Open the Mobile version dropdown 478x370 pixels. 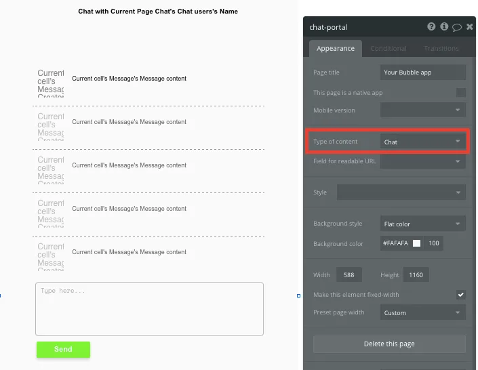pyautogui.click(x=422, y=110)
